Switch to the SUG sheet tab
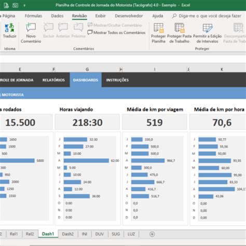Viewport: 246px width, 246px height. [x=116, y=234]
